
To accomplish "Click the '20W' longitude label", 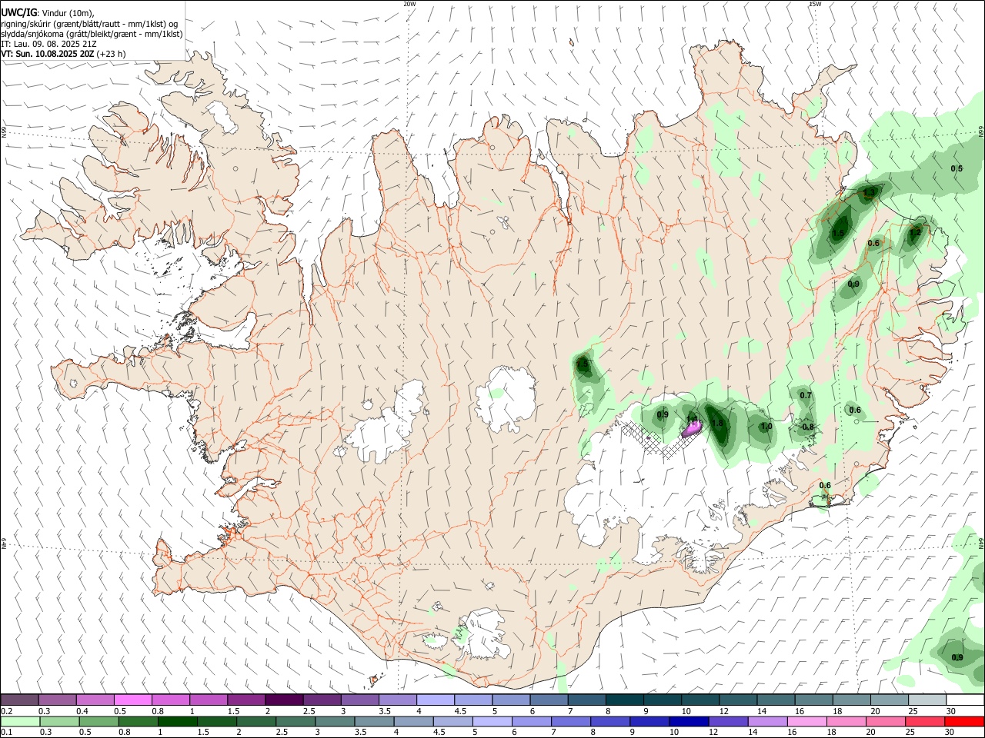I will point(409,4).
